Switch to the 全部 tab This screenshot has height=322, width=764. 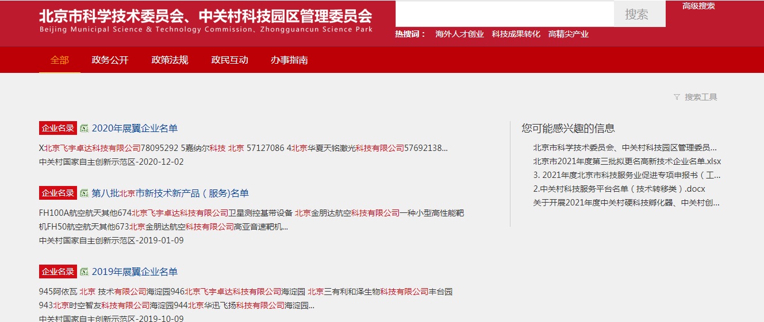pyautogui.click(x=60, y=60)
